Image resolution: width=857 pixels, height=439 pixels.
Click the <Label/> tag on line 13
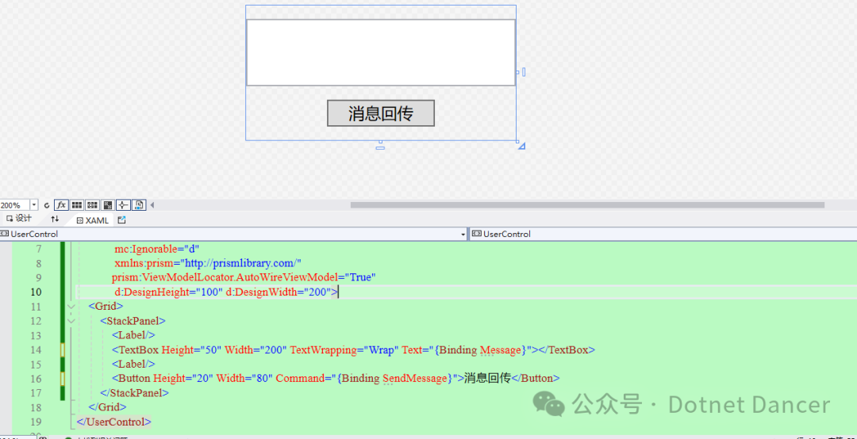[133, 334]
